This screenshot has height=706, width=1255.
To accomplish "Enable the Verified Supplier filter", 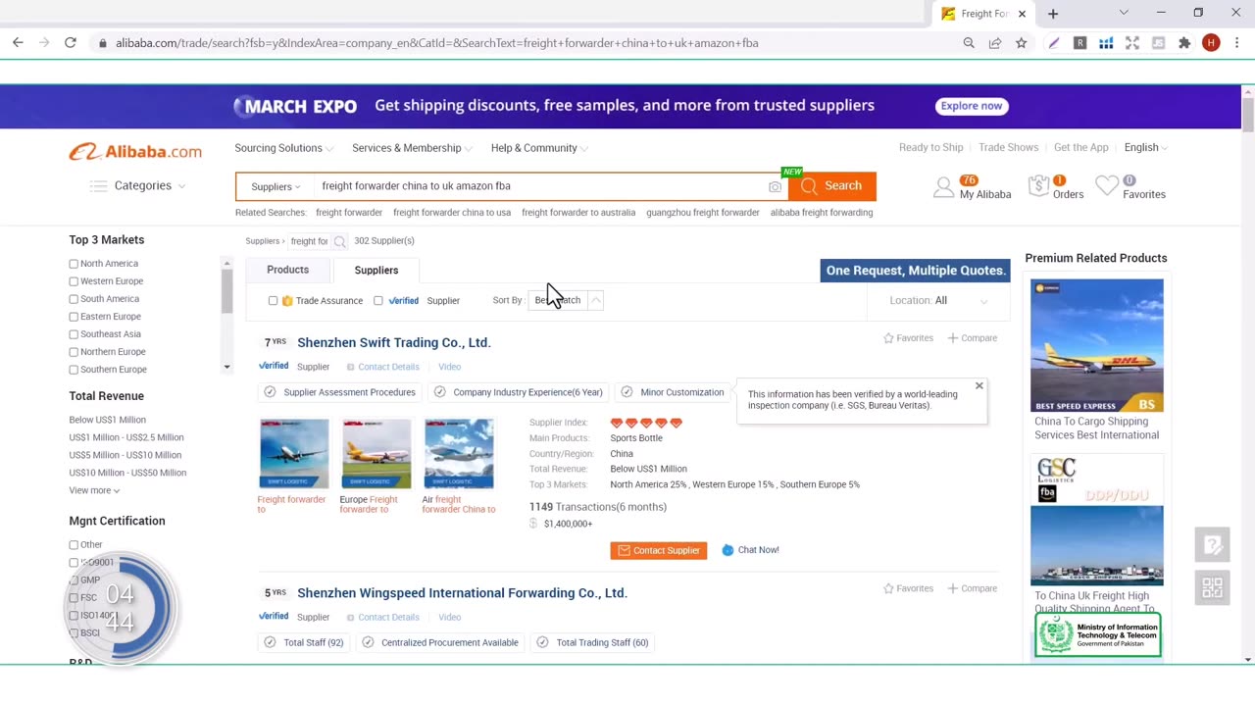I will 377,301.
